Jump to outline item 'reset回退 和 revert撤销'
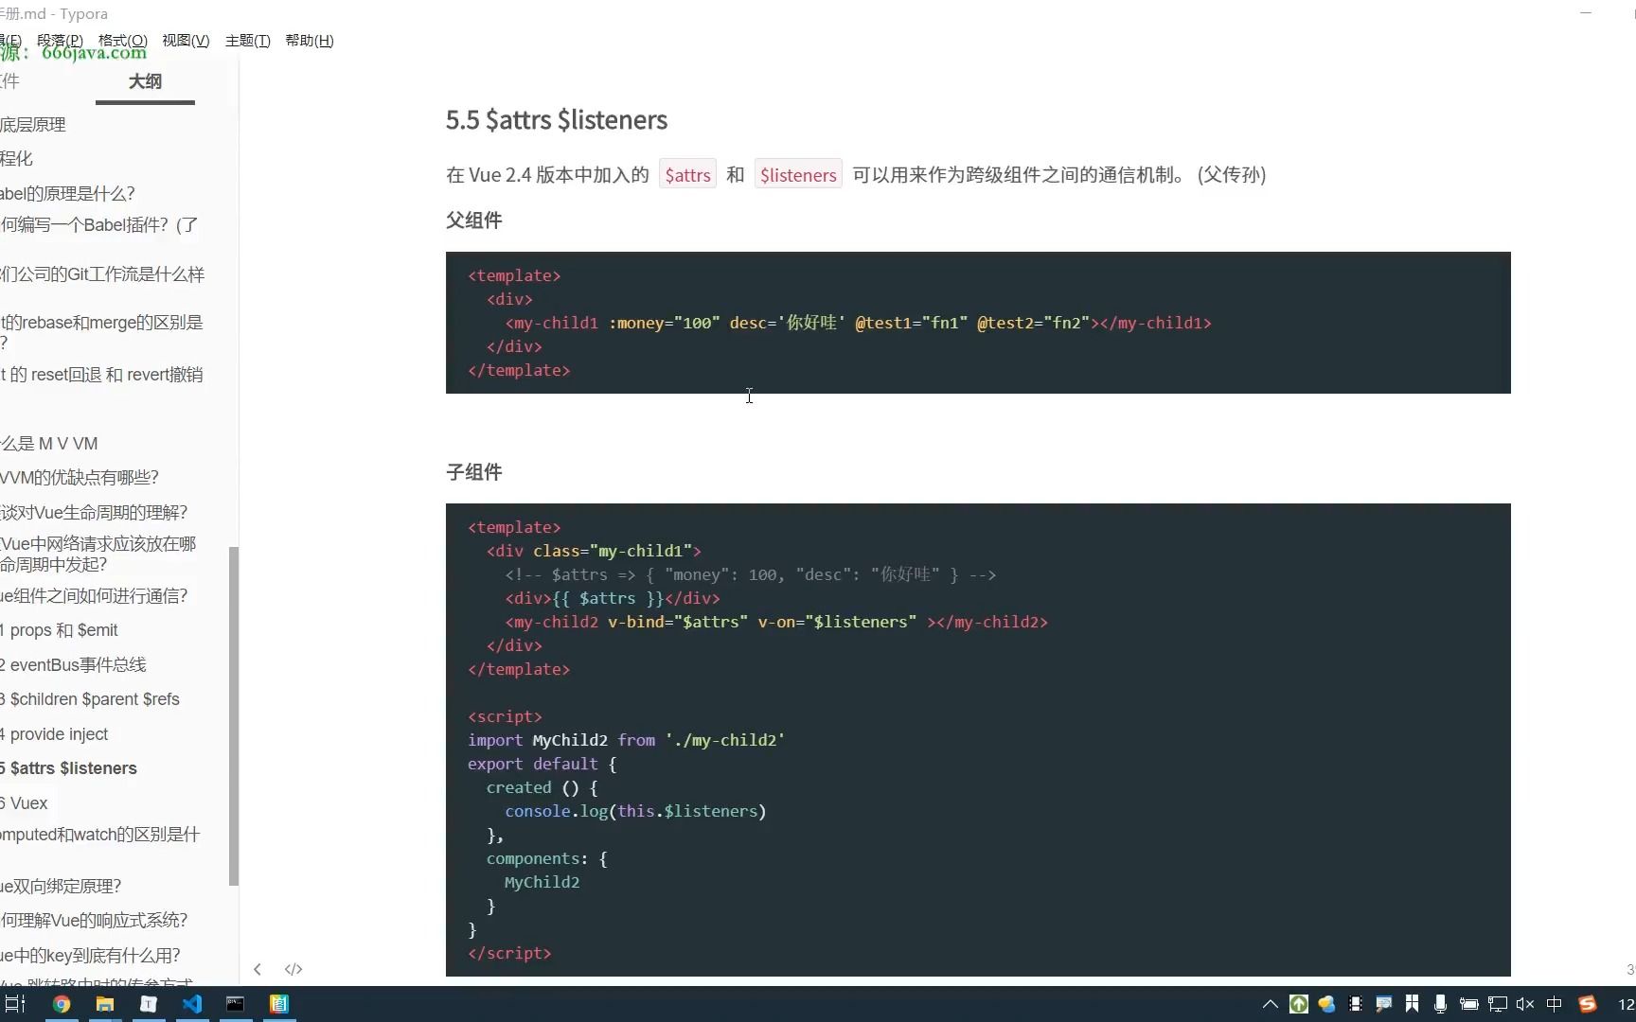 [101, 375]
